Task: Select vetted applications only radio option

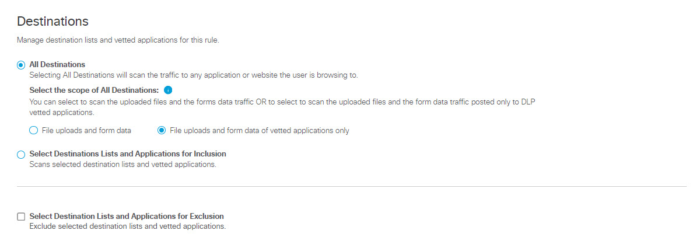Action: (162, 130)
